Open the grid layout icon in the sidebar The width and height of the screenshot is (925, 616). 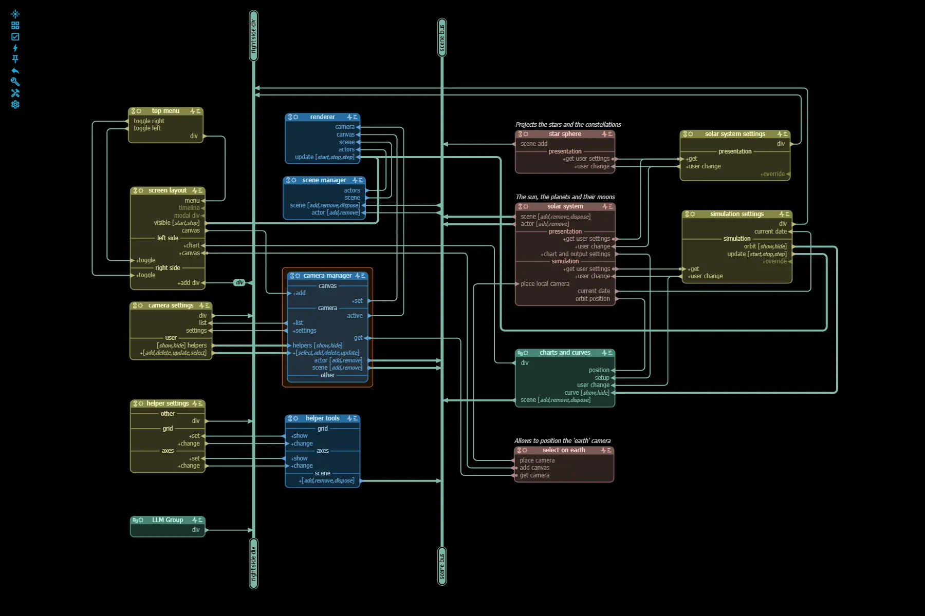coord(15,25)
